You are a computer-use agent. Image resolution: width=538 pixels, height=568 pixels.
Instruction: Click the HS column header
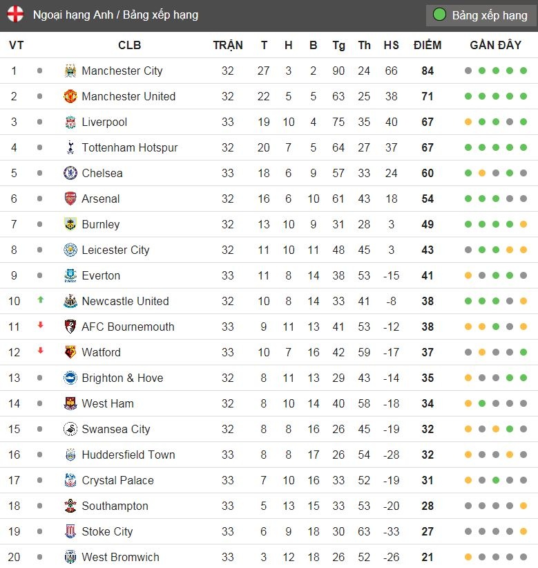pyautogui.click(x=391, y=45)
